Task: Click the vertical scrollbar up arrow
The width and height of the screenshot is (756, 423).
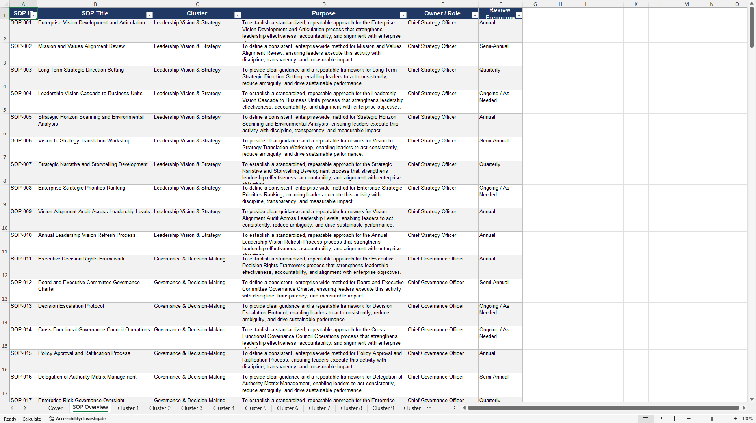Action: 752,4
